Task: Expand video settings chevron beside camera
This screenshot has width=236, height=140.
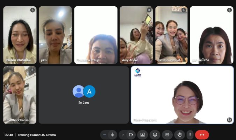Action: coord(123,134)
